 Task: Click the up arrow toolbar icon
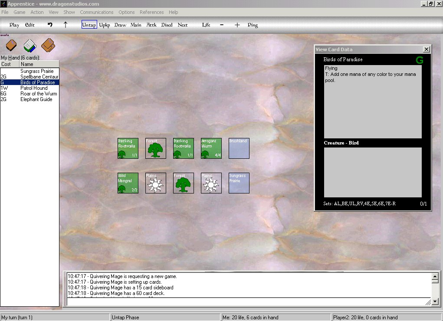[x=66, y=25]
